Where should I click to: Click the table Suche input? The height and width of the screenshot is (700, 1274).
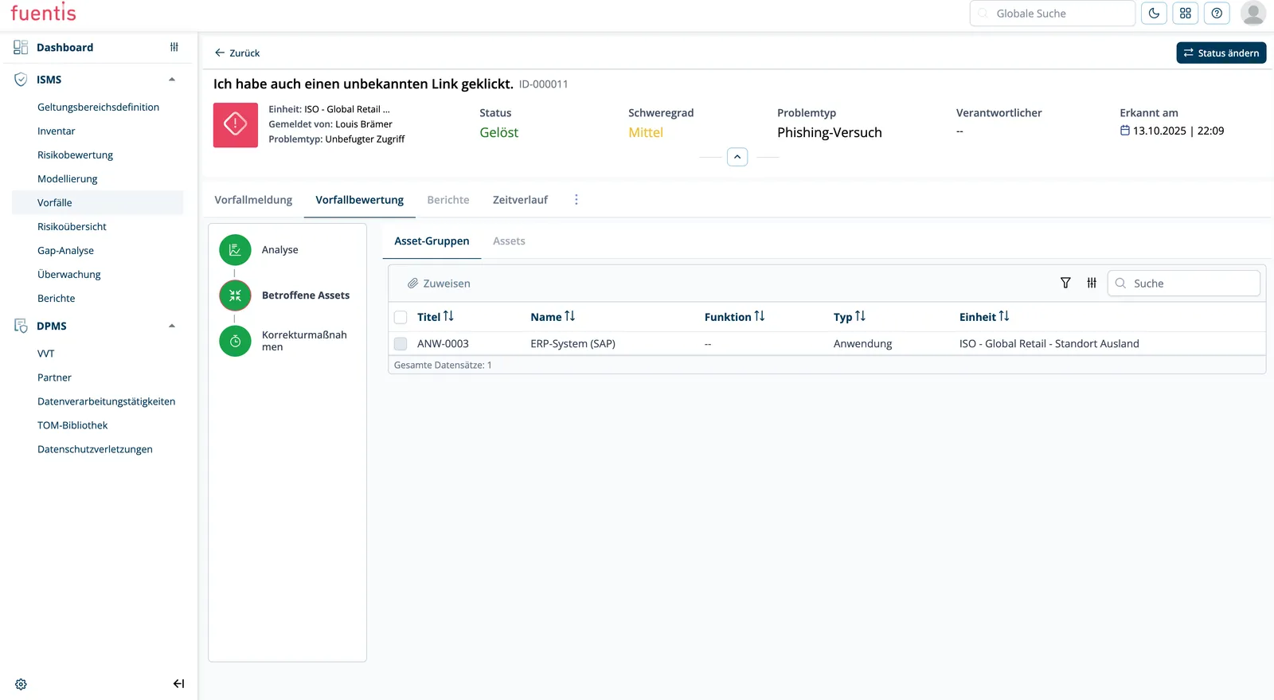(1184, 284)
